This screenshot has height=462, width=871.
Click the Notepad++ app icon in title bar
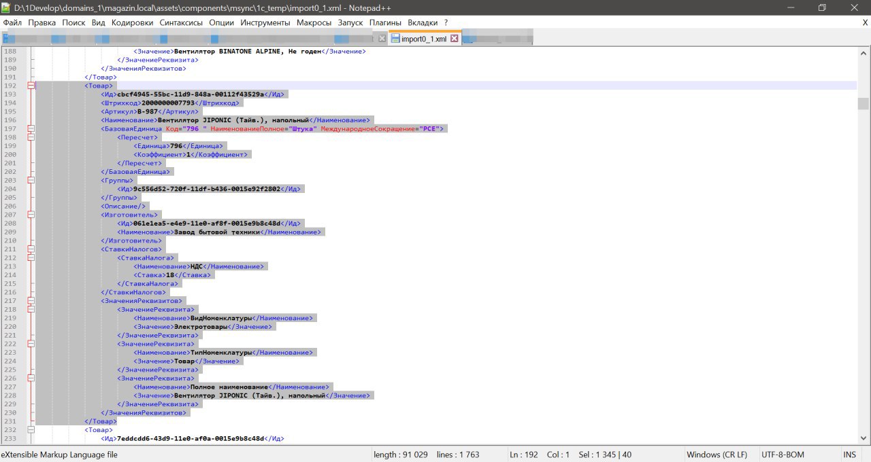[6, 7]
